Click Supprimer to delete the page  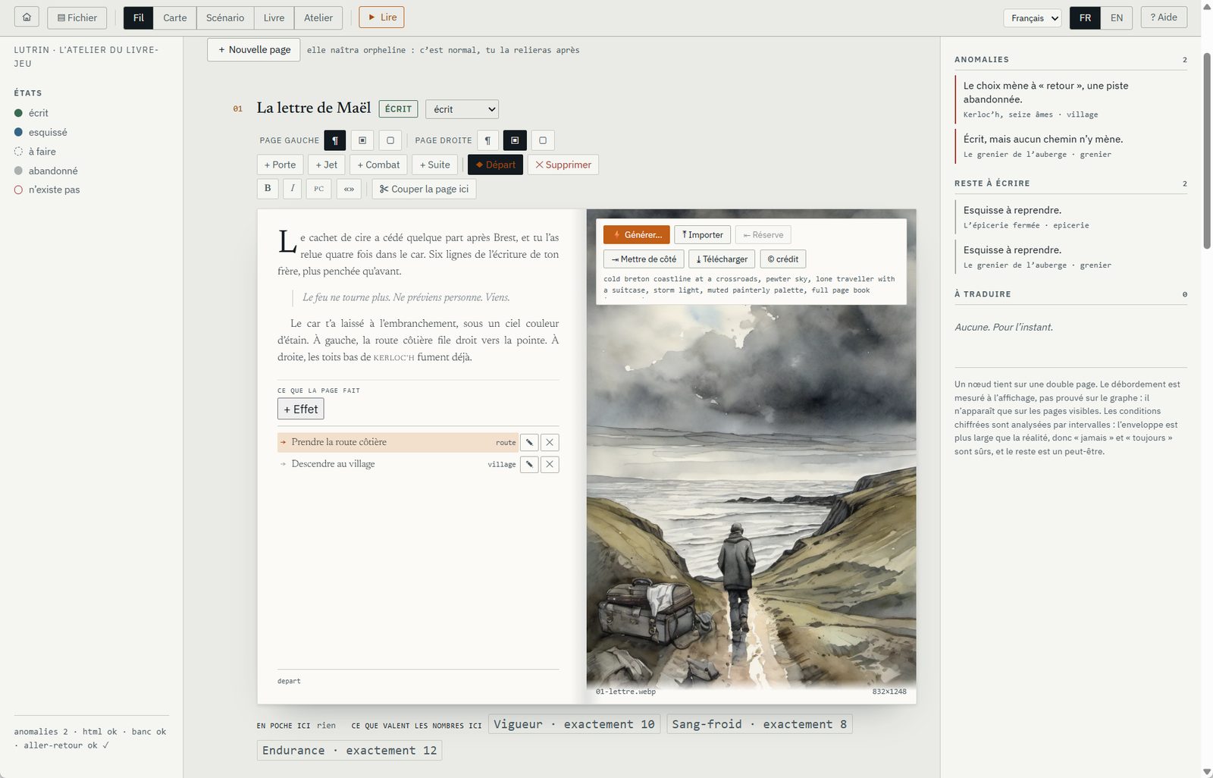tap(563, 165)
